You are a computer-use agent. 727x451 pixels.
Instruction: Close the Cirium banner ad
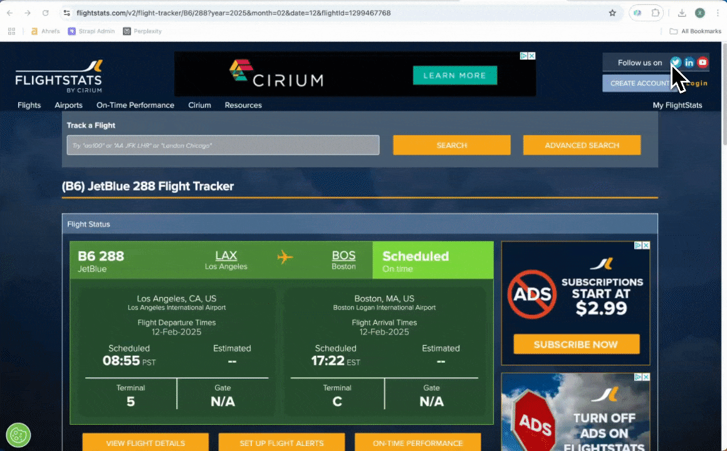coord(532,56)
